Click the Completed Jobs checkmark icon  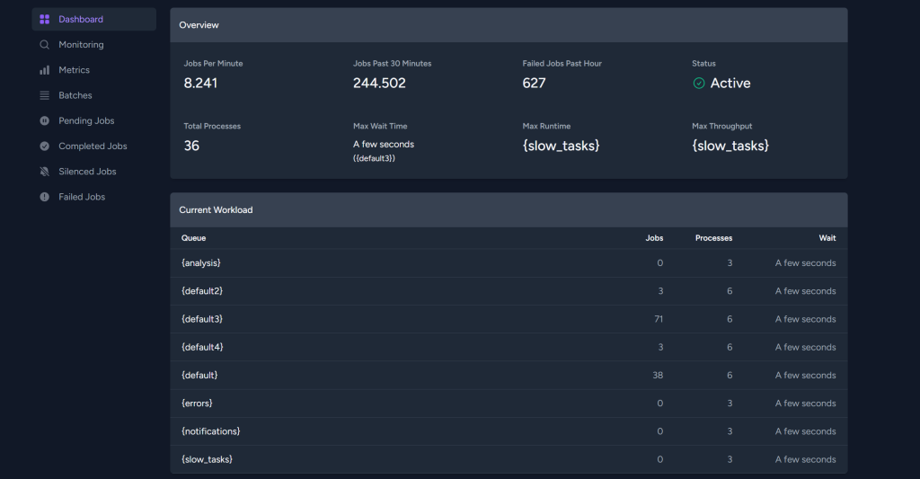[45, 146]
